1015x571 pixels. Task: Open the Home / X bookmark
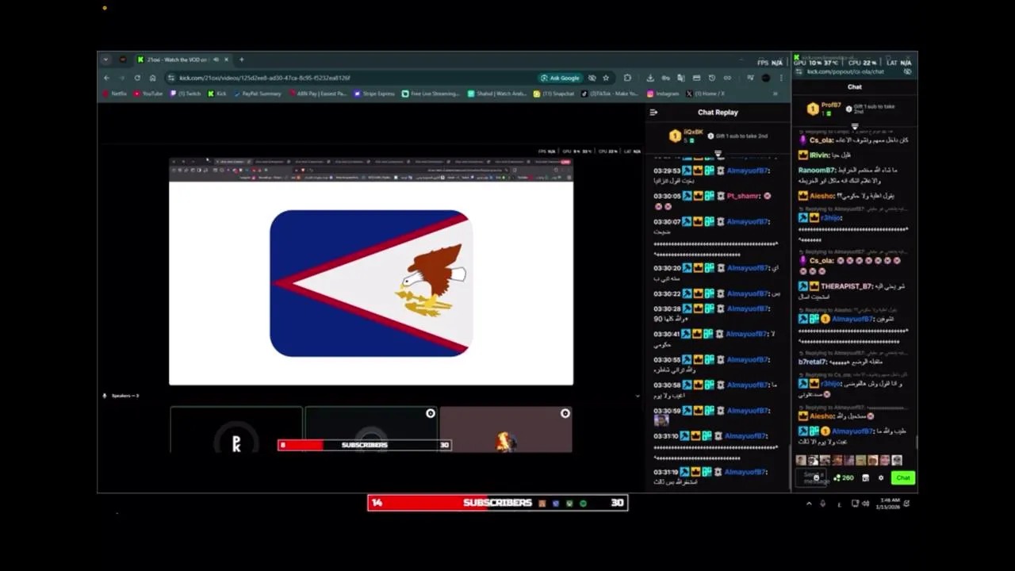pos(705,94)
